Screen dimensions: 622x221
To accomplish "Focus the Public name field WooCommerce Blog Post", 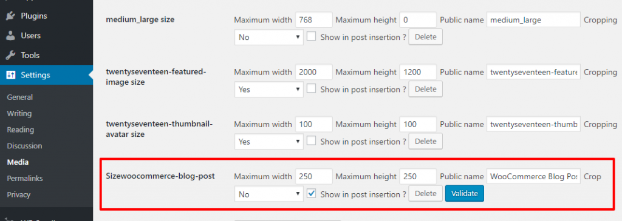I will pyautogui.click(x=533, y=177).
